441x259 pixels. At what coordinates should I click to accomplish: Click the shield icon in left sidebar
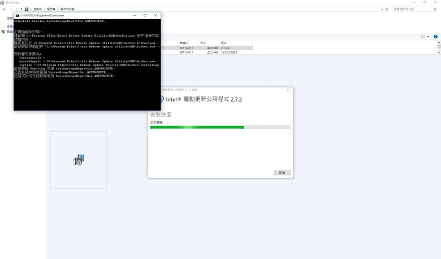point(3,32)
